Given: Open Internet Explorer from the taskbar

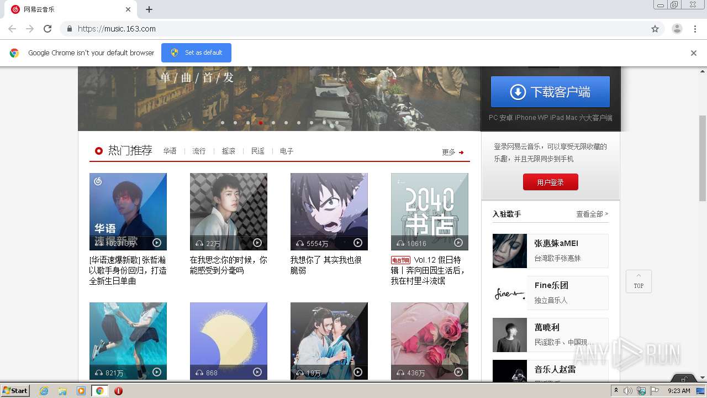Looking at the screenshot, I should [x=44, y=391].
